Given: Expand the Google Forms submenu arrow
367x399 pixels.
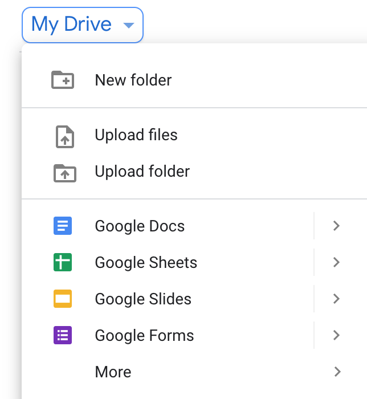Looking at the screenshot, I should 336,336.
